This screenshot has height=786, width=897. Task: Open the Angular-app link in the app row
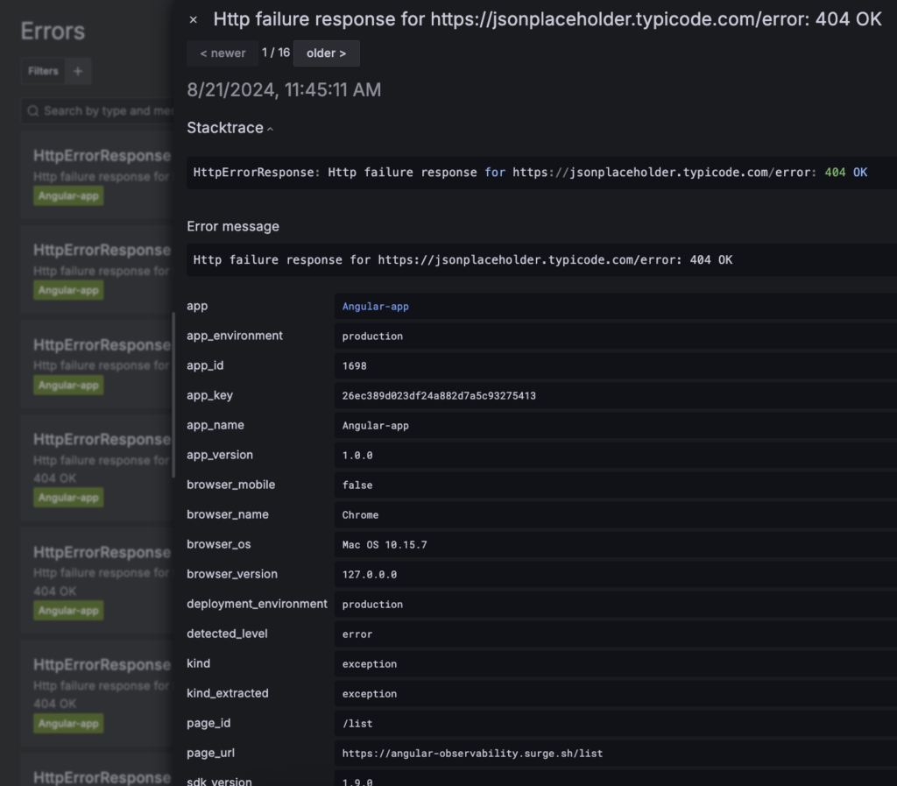pos(375,306)
